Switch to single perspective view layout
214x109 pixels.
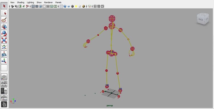point(4,77)
